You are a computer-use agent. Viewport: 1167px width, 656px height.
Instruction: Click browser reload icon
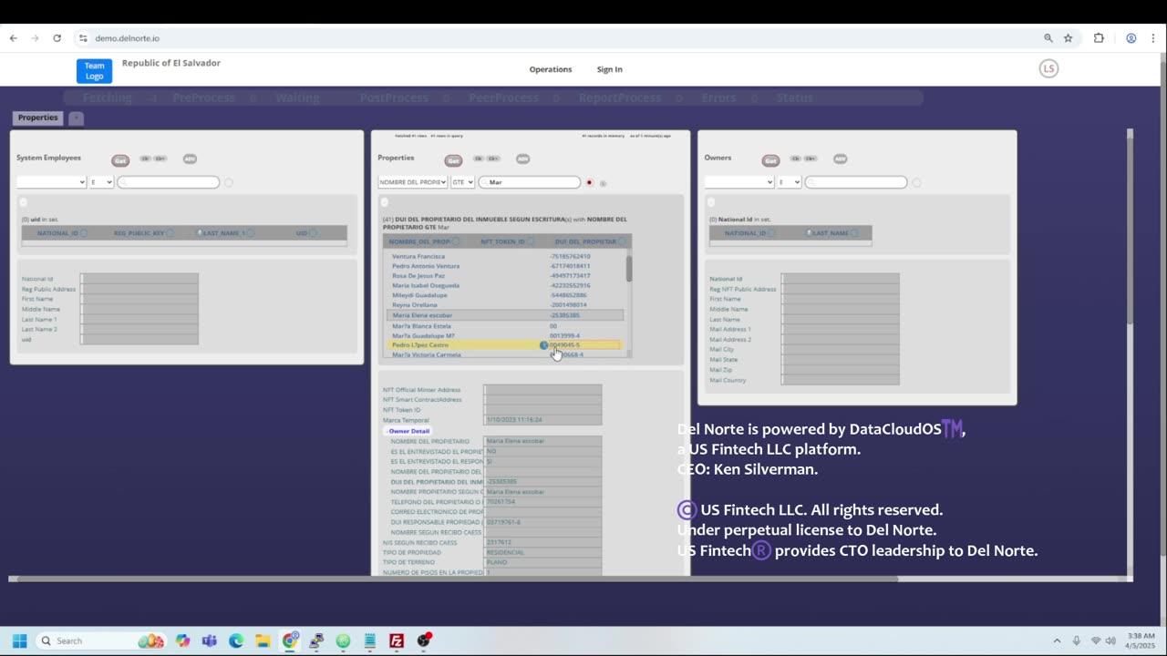point(57,38)
